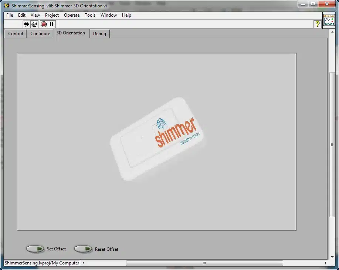Click the Run Continuously icon
The height and width of the screenshot is (270, 339).
34,24
